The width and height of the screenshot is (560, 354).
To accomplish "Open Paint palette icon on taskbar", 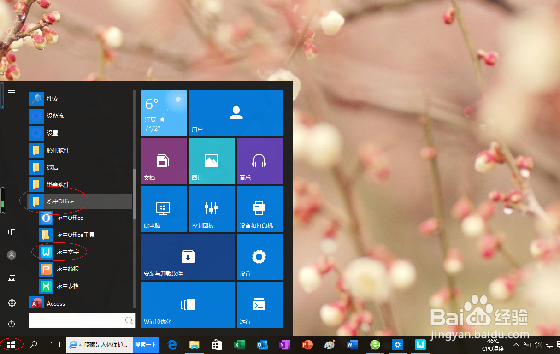I will pos(330,345).
